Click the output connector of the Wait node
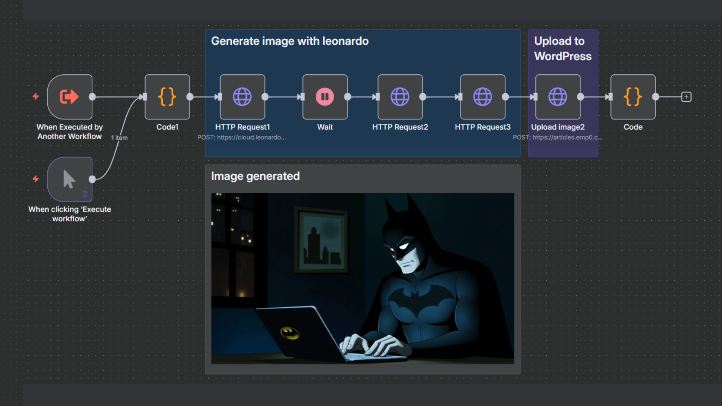722x406 pixels. (x=347, y=97)
